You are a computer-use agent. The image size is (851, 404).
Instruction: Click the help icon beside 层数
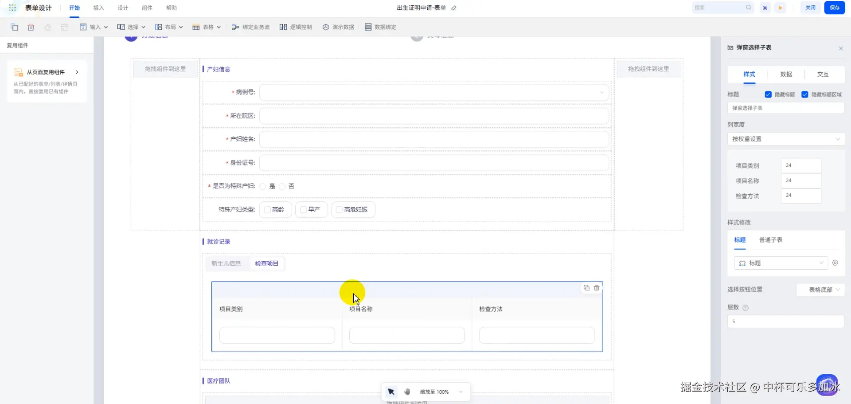pos(746,308)
